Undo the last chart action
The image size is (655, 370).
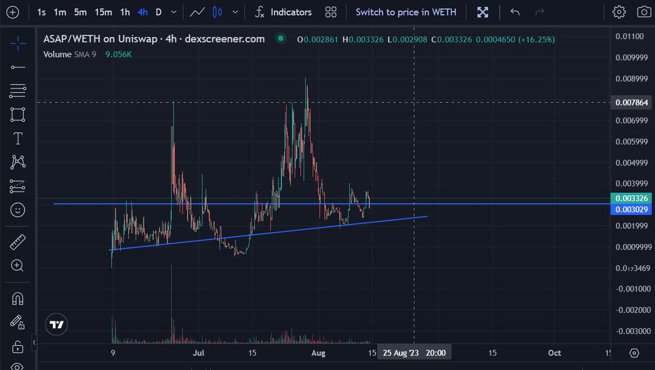coord(514,11)
